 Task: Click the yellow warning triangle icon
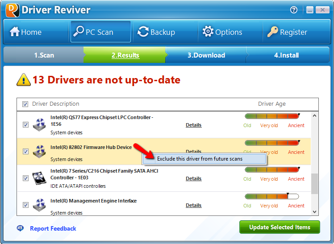24,80
